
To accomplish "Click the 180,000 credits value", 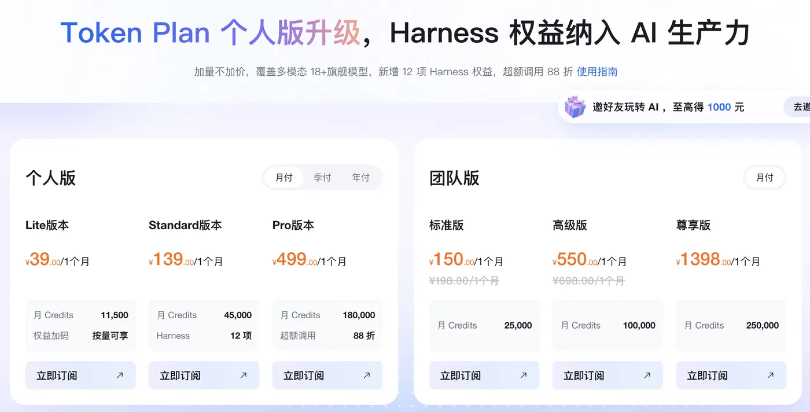I will 359,315.
